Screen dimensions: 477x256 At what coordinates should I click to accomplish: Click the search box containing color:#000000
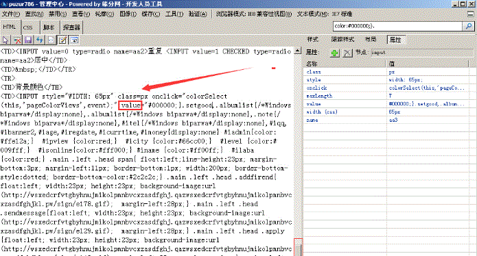[x=397, y=26]
